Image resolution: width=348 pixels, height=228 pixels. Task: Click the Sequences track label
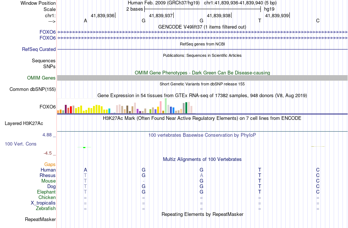(x=44, y=60)
